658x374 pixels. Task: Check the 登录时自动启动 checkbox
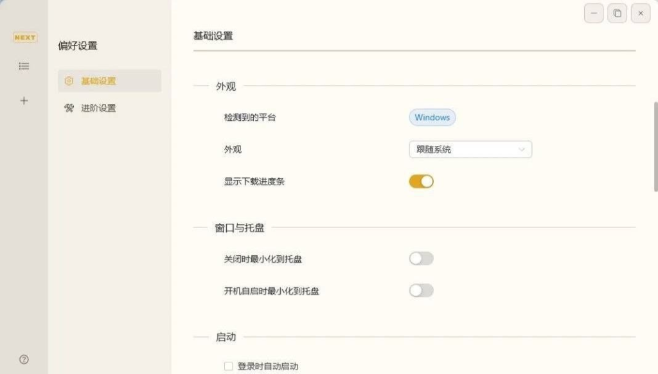point(228,365)
